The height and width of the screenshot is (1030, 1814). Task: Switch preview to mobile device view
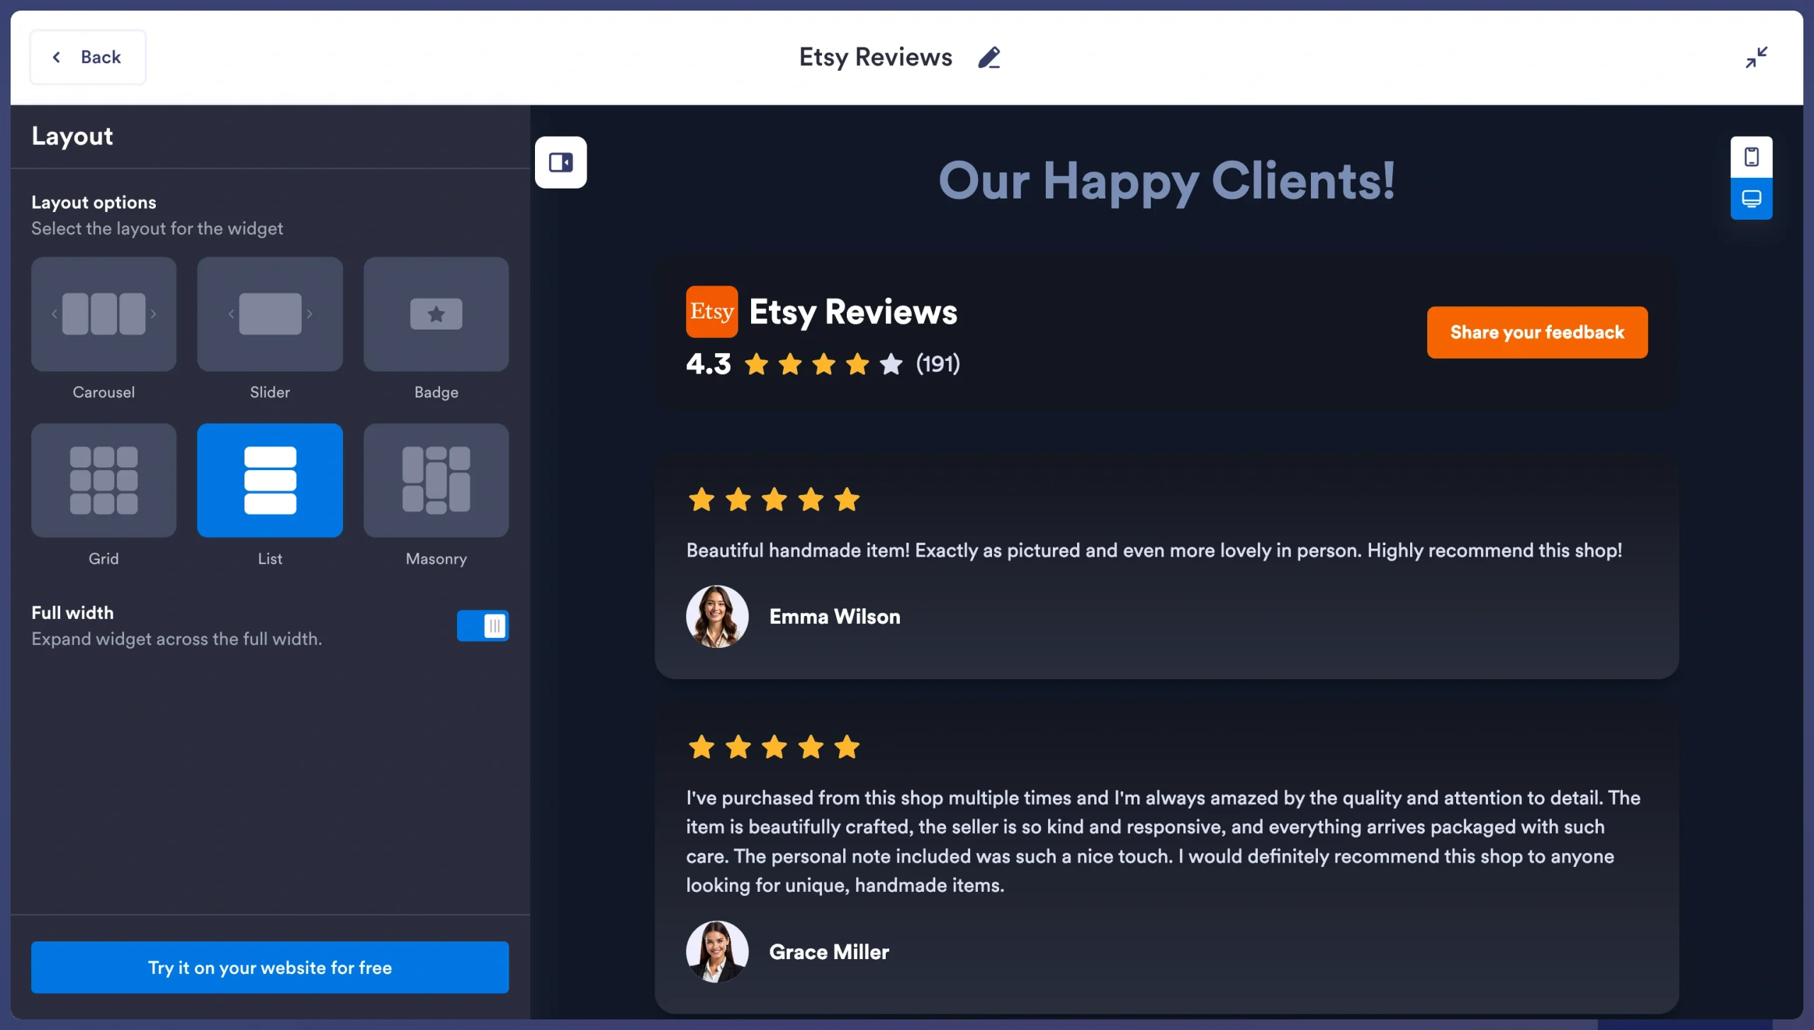pyautogui.click(x=1751, y=157)
